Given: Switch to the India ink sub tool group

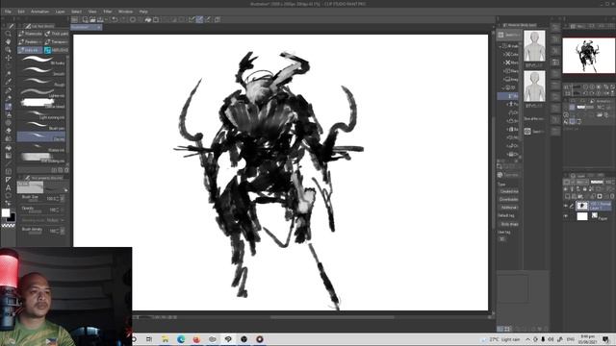Looking at the screenshot, I should (30, 50).
